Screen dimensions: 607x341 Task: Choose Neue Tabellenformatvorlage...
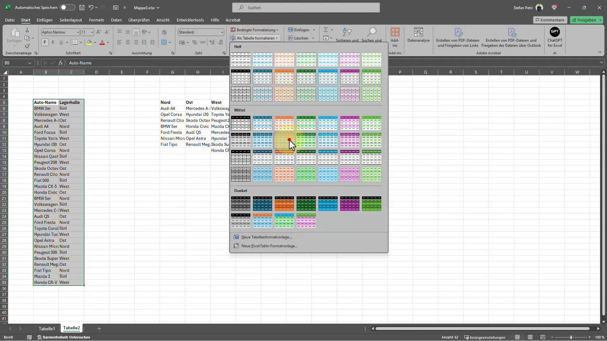point(267,237)
